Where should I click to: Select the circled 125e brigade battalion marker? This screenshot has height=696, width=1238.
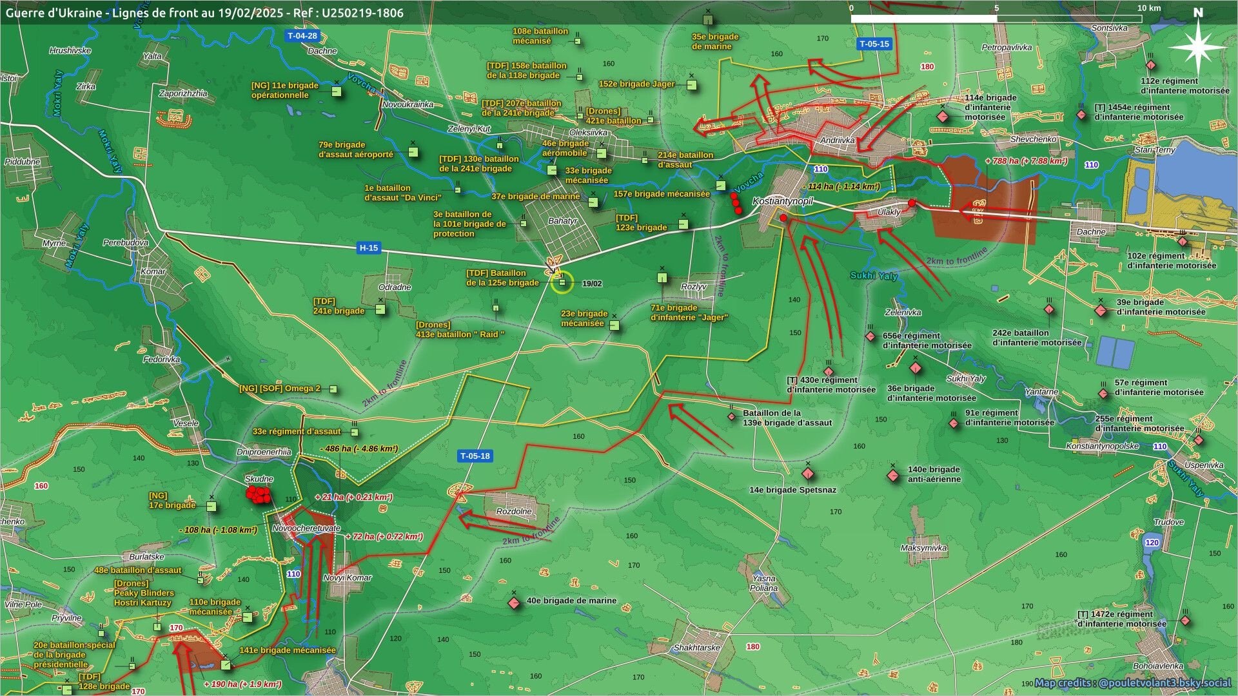(562, 282)
